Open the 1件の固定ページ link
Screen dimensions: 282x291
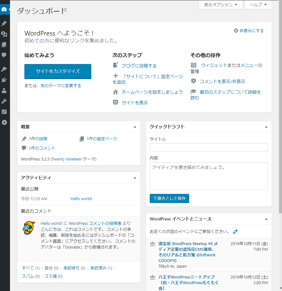(102, 139)
